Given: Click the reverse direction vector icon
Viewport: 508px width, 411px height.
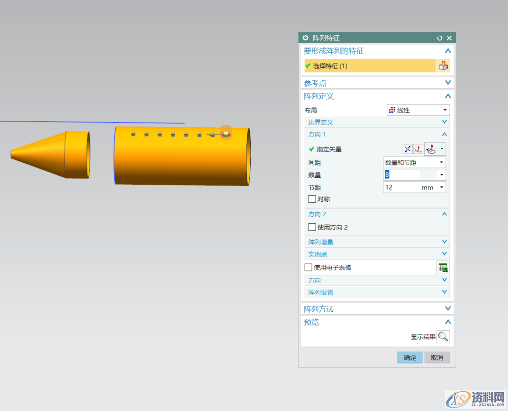Looking at the screenshot, I should coord(407,149).
